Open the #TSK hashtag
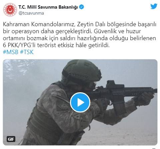Screen dimensions: 160x149 click(27, 52)
